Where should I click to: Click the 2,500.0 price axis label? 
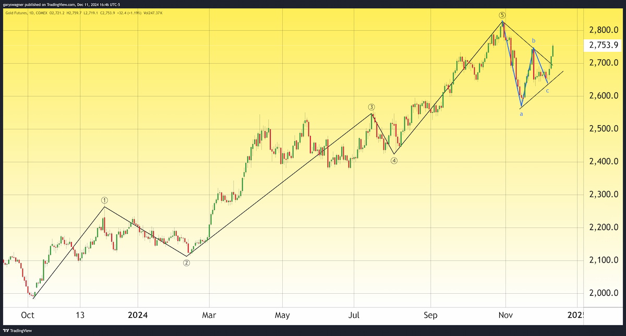[604, 129]
